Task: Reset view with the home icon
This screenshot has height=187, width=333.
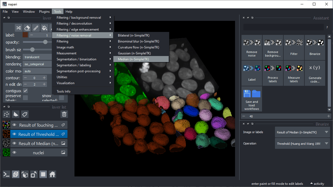Action: [52, 175]
